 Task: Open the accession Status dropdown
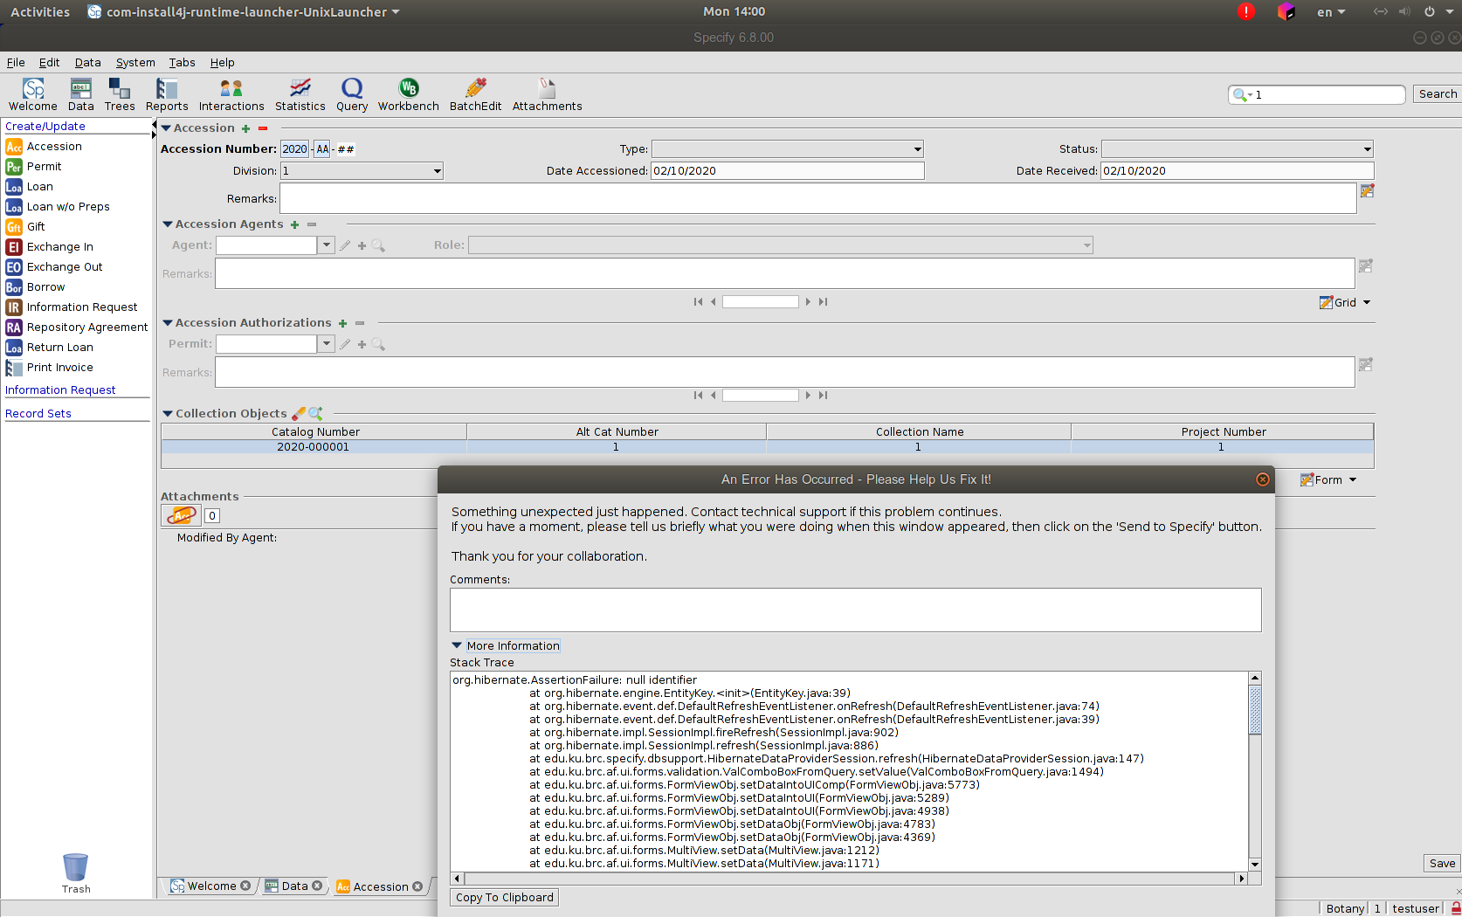[1364, 148]
